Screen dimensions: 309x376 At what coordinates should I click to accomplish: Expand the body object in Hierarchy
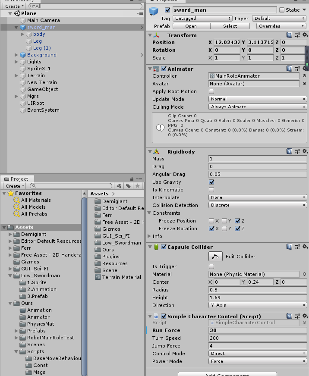click(x=22, y=34)
